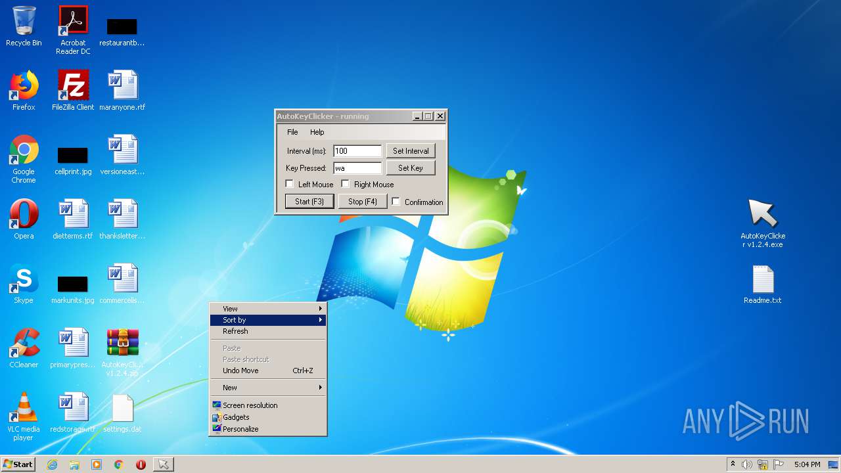841x473 pixels.
Task: Click the Set Key button
Action: pos(411,168)
